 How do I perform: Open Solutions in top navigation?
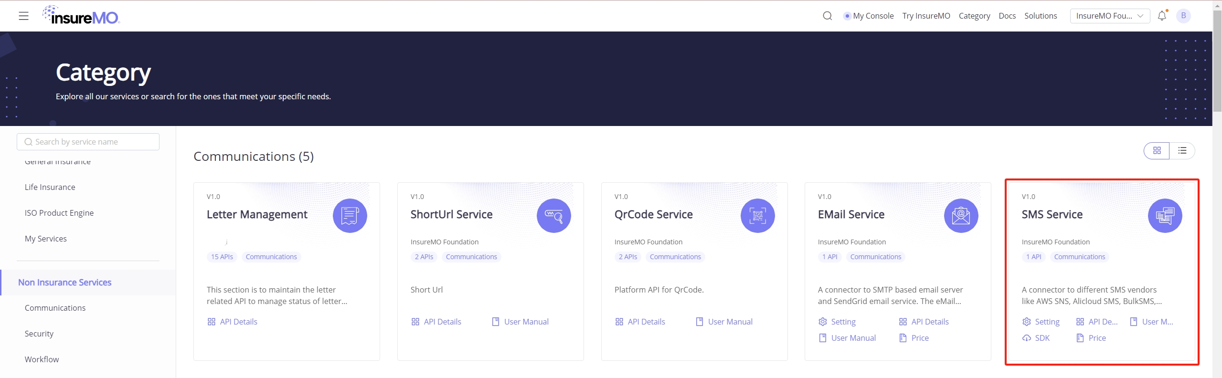1041,16
